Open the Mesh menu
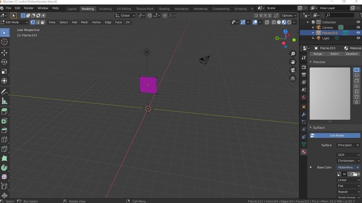Image resolution: width=362 pixels, height=203 pixels. click(x=84, y=22)
